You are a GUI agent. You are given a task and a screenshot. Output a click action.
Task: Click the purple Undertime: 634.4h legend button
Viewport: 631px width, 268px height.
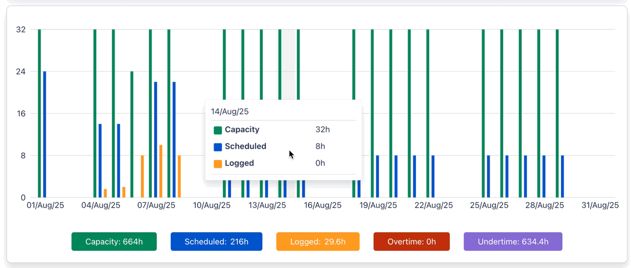click(x=513, y=242)
